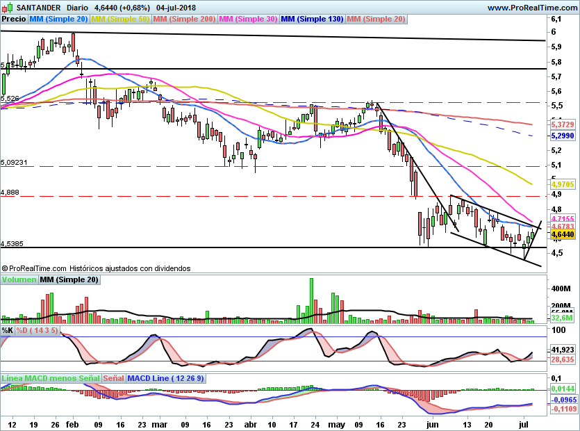Click the 4,888 level label
Screen dimensions: 580x431
pos(10,192)
